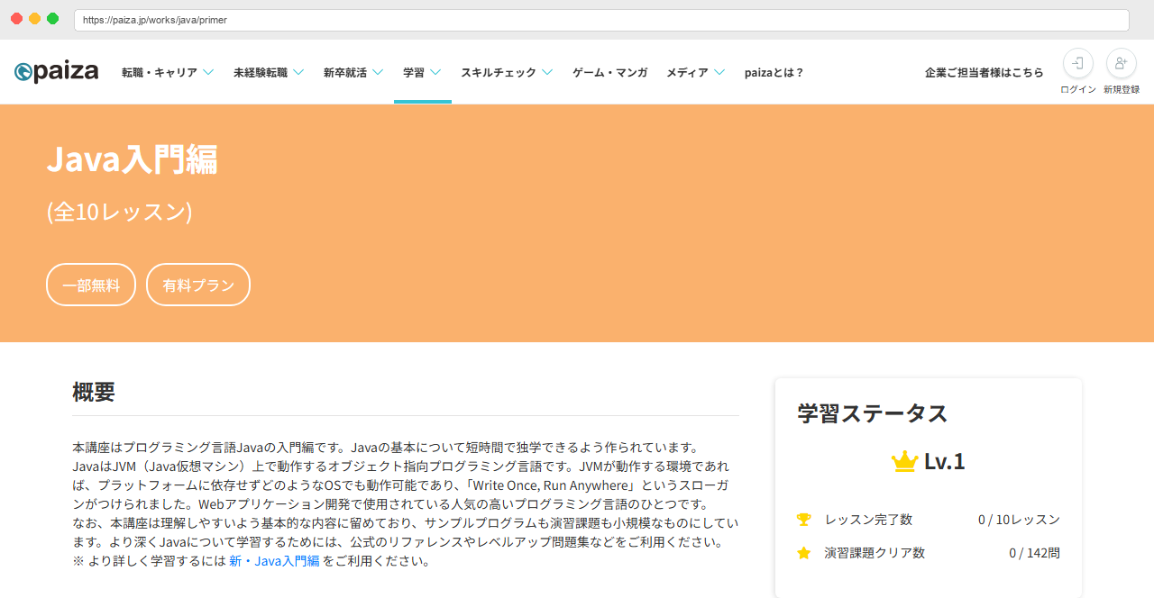This screenshot has width=1154, height=598.
Task: Expand the 新卒就活 chevron
Action: tap(378, 72)
